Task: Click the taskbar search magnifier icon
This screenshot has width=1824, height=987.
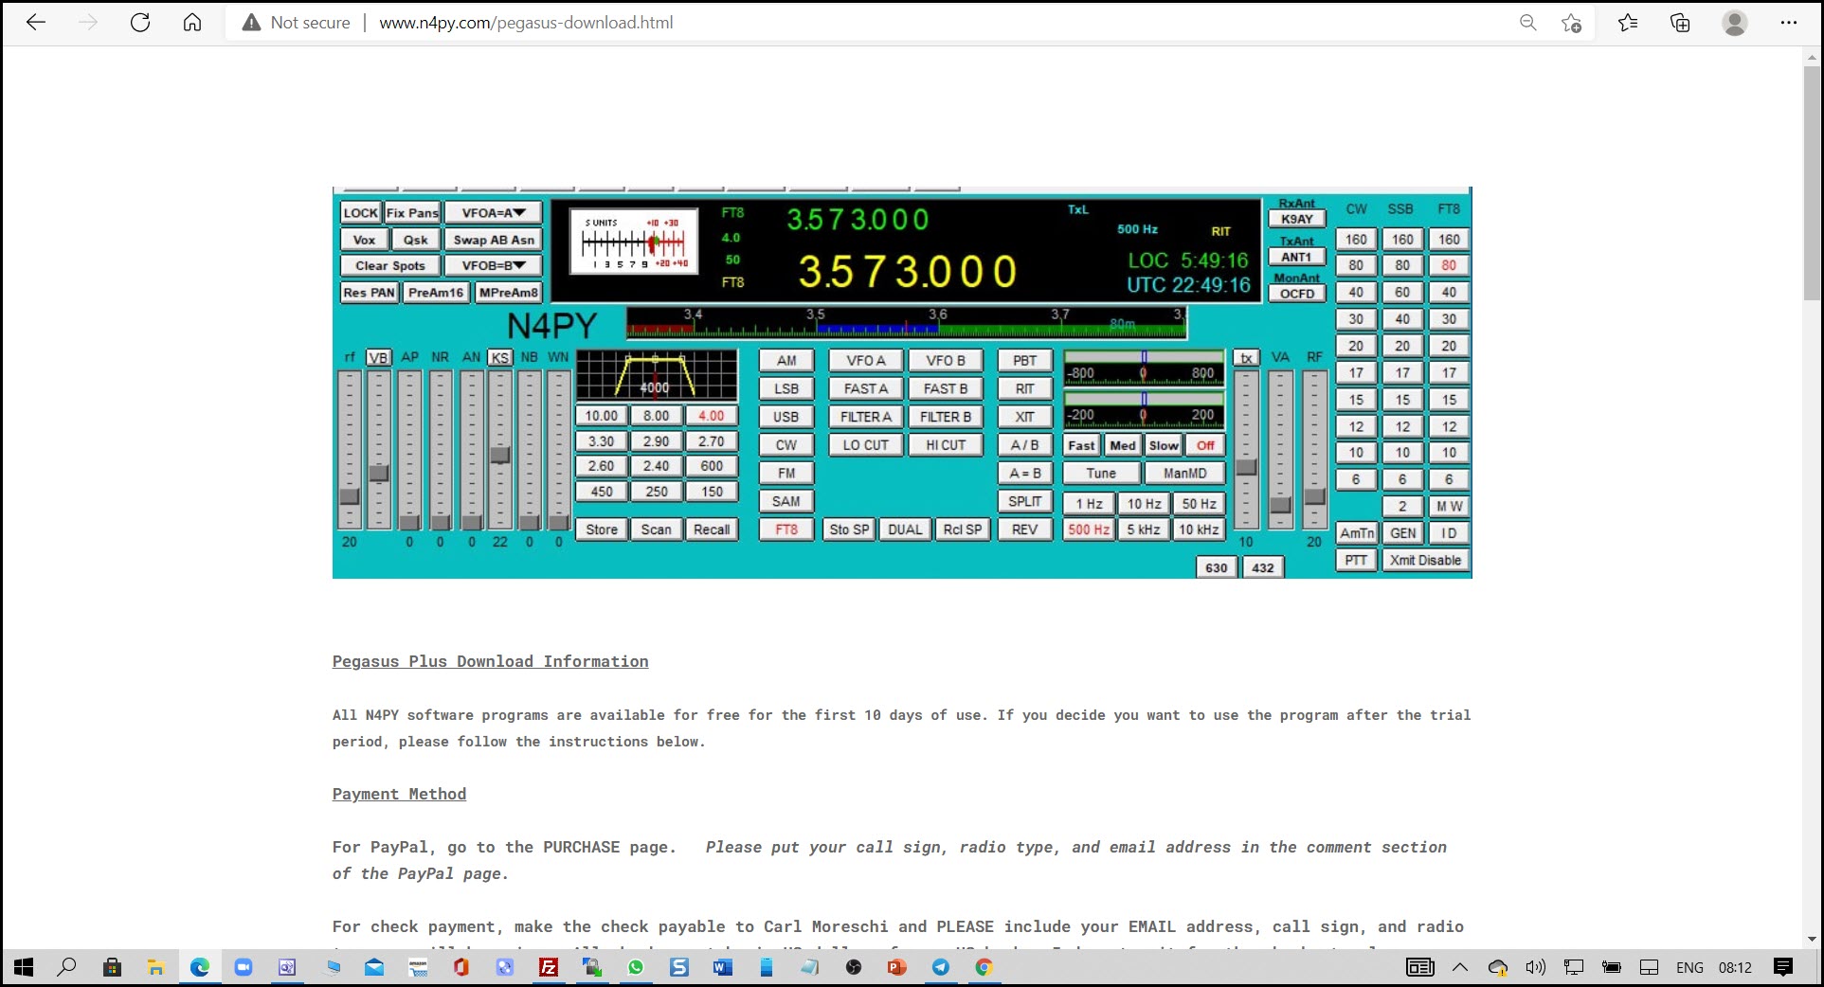Action: 66,967
